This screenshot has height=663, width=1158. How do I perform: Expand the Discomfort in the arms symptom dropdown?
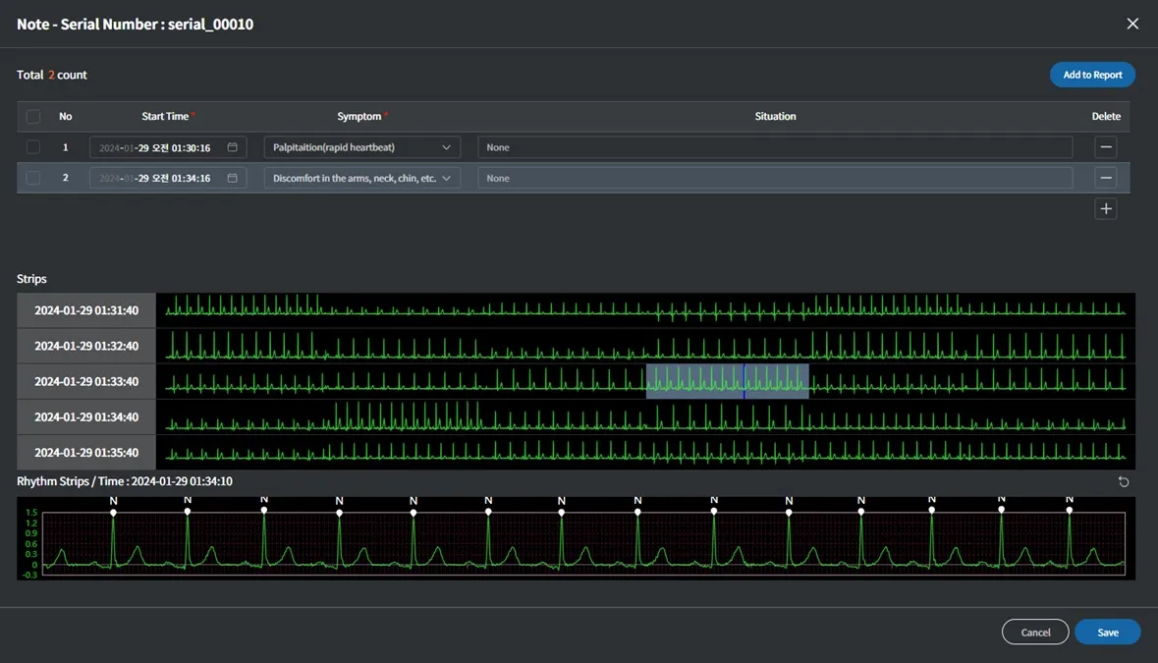[x=361, y=178]
